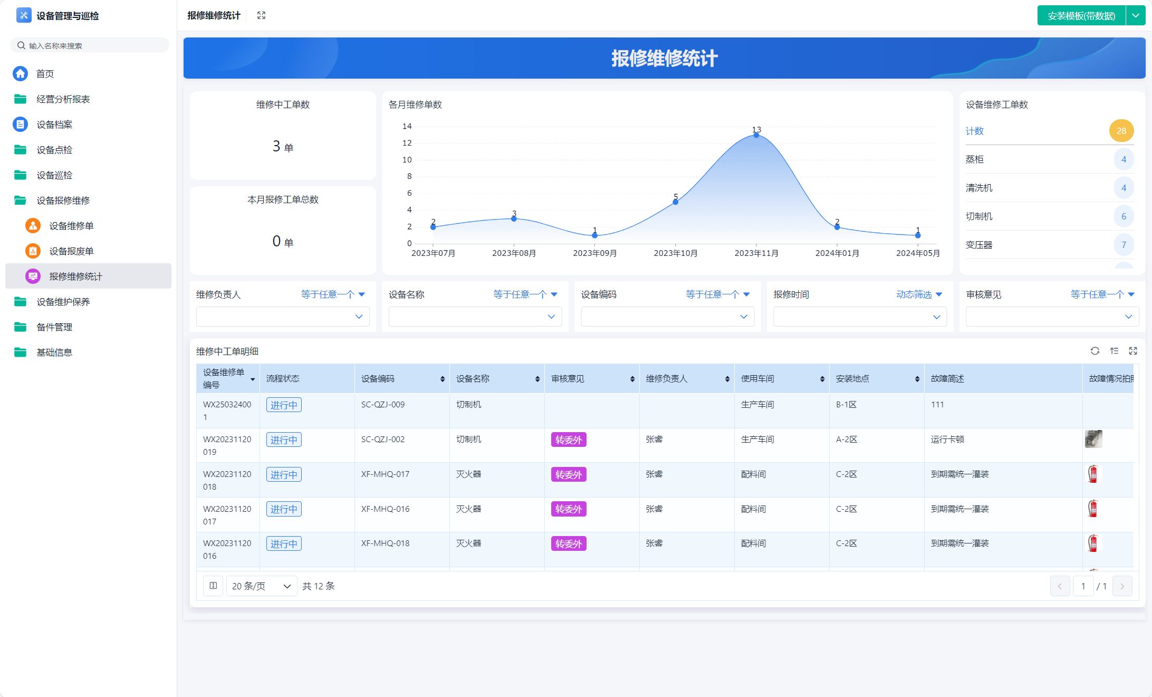Open fault photo thumbnail for WX20231120019

tap(1093, 439)
